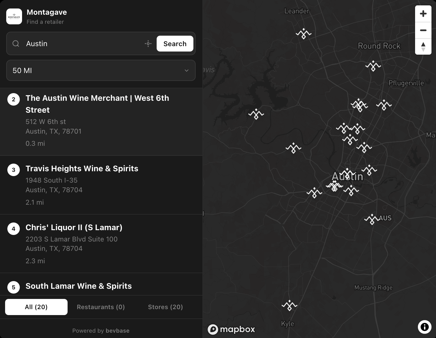Image resolution: width=436 pixels, height=338 pixels.
Task: Click the Mustang Ridge map label
Action: (373, 288)
